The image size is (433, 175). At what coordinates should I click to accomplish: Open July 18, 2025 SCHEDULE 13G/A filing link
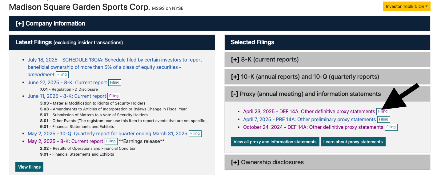(x=115, y=67)
